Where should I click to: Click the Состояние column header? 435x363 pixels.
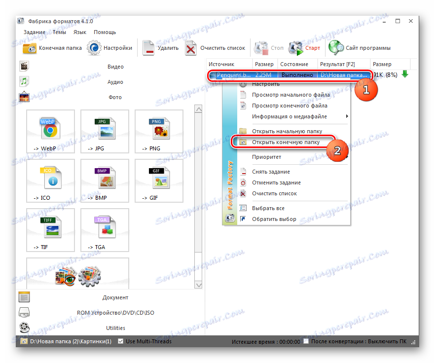(x=297, y=64)
